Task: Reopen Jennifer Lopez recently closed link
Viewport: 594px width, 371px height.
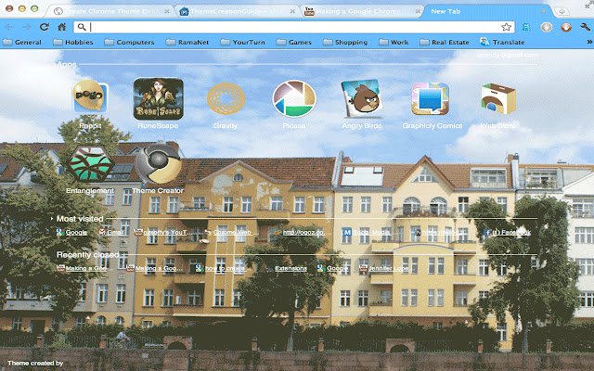Action: coord(383,268)
